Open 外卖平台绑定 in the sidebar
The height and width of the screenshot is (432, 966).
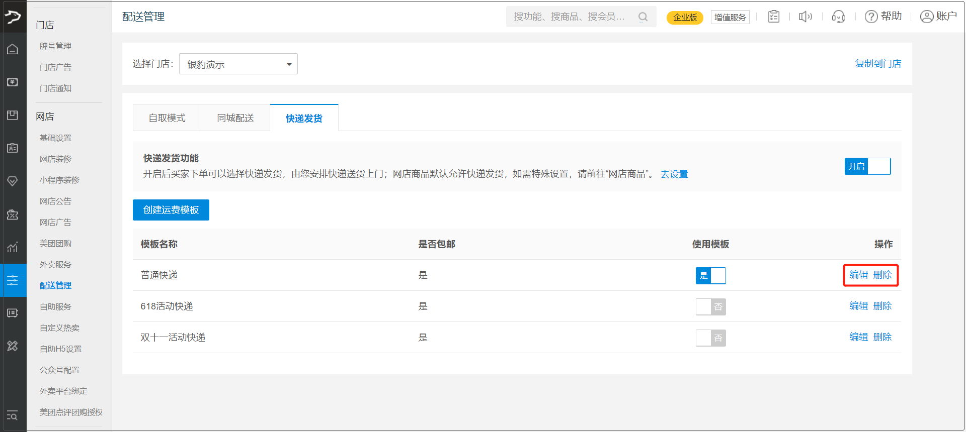click(64, 391)
